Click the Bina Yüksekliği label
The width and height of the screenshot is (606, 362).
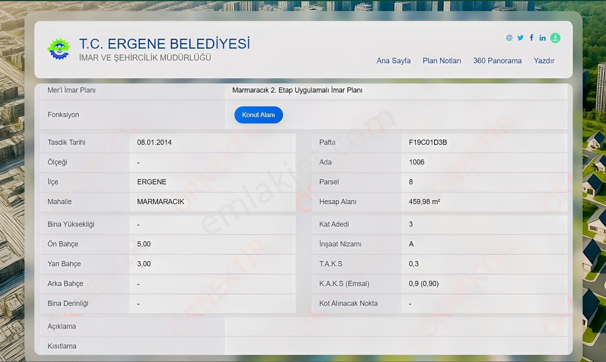71,224
